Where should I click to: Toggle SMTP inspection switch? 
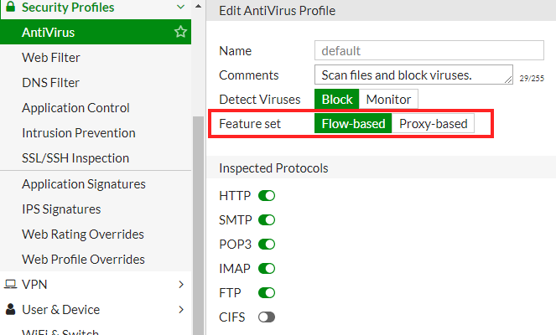(x=267, y=220)
